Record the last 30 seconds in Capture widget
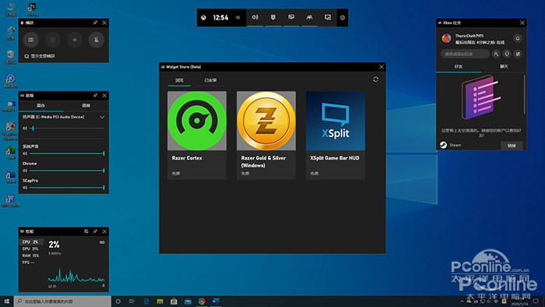545x307 pixels. 53,40
